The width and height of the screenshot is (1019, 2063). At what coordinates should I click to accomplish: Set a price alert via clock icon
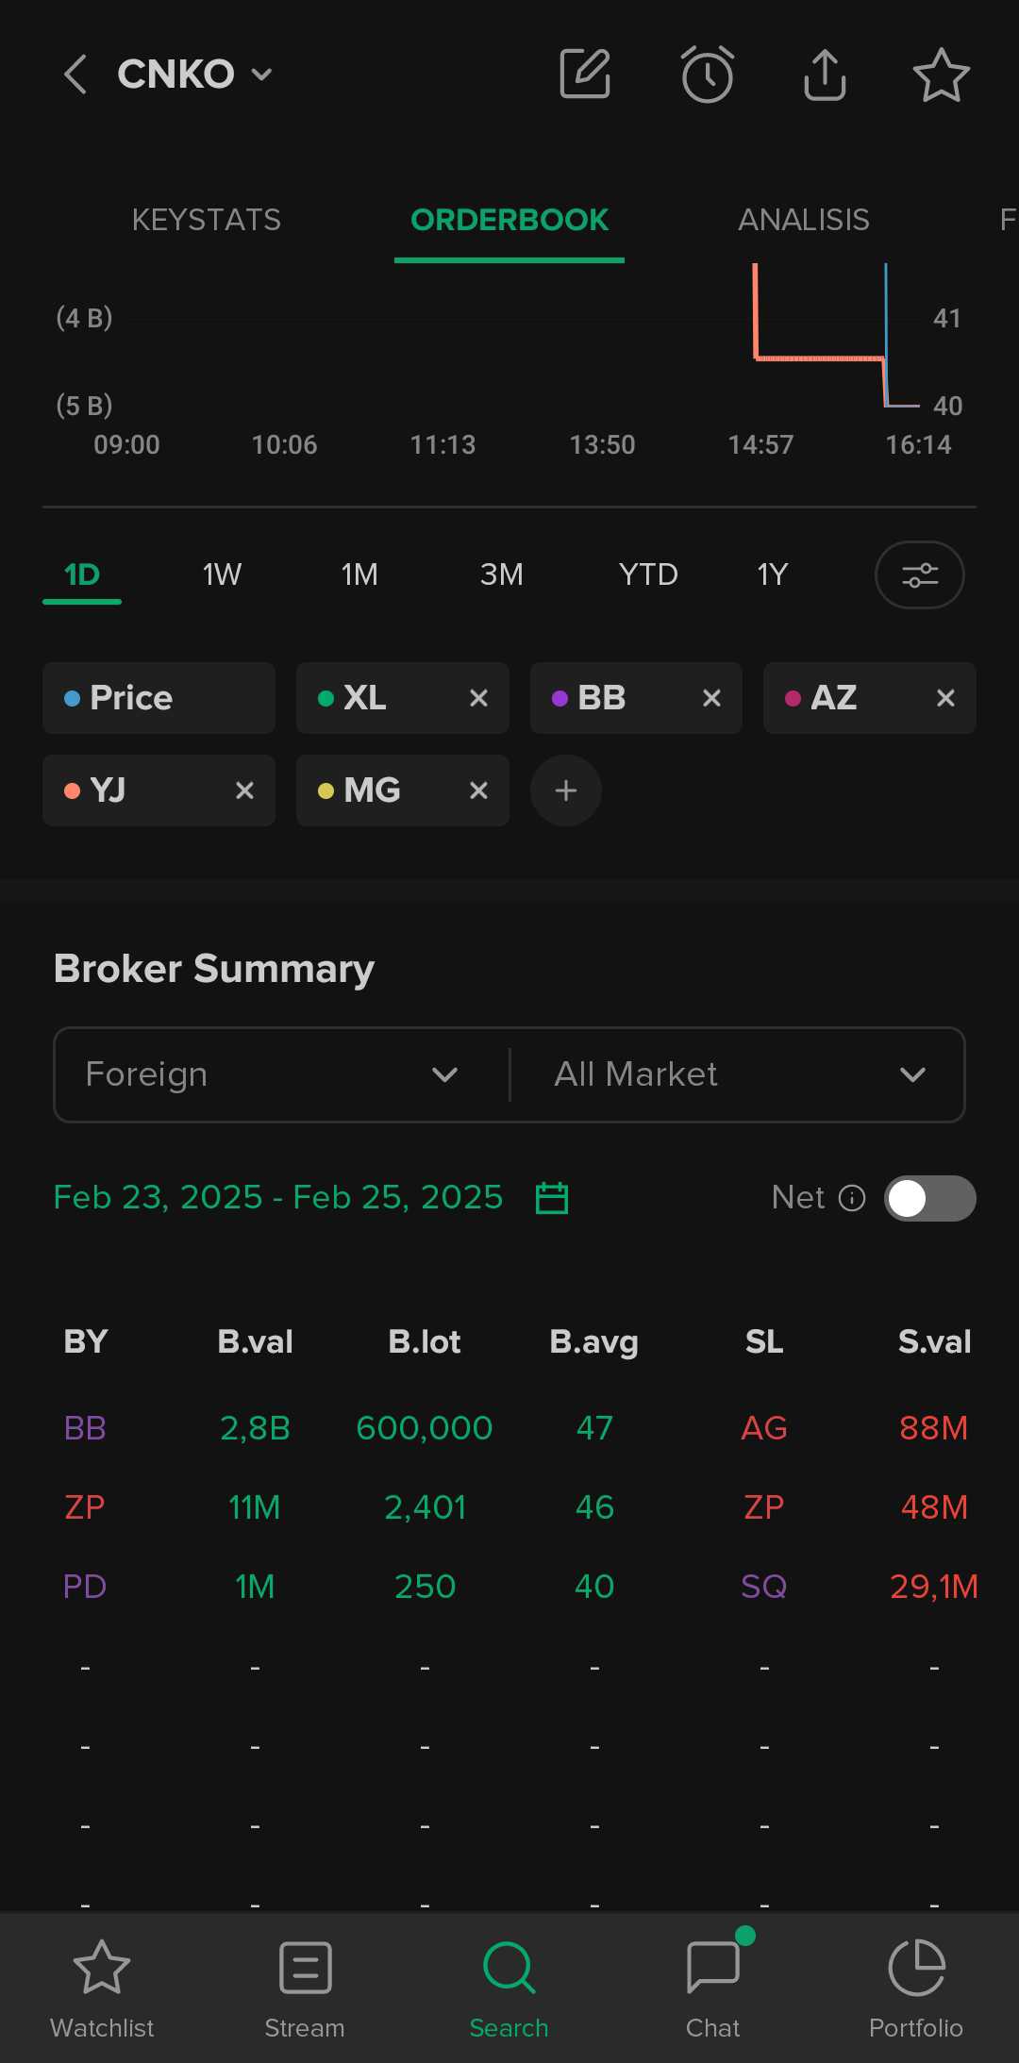[x=707, y=75]
